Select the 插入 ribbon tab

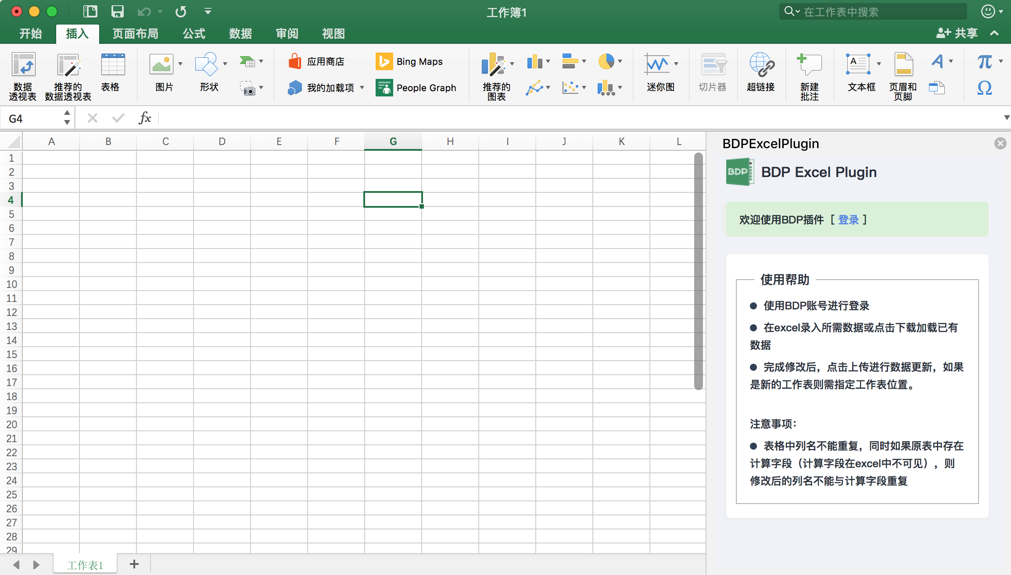(77, 32)
